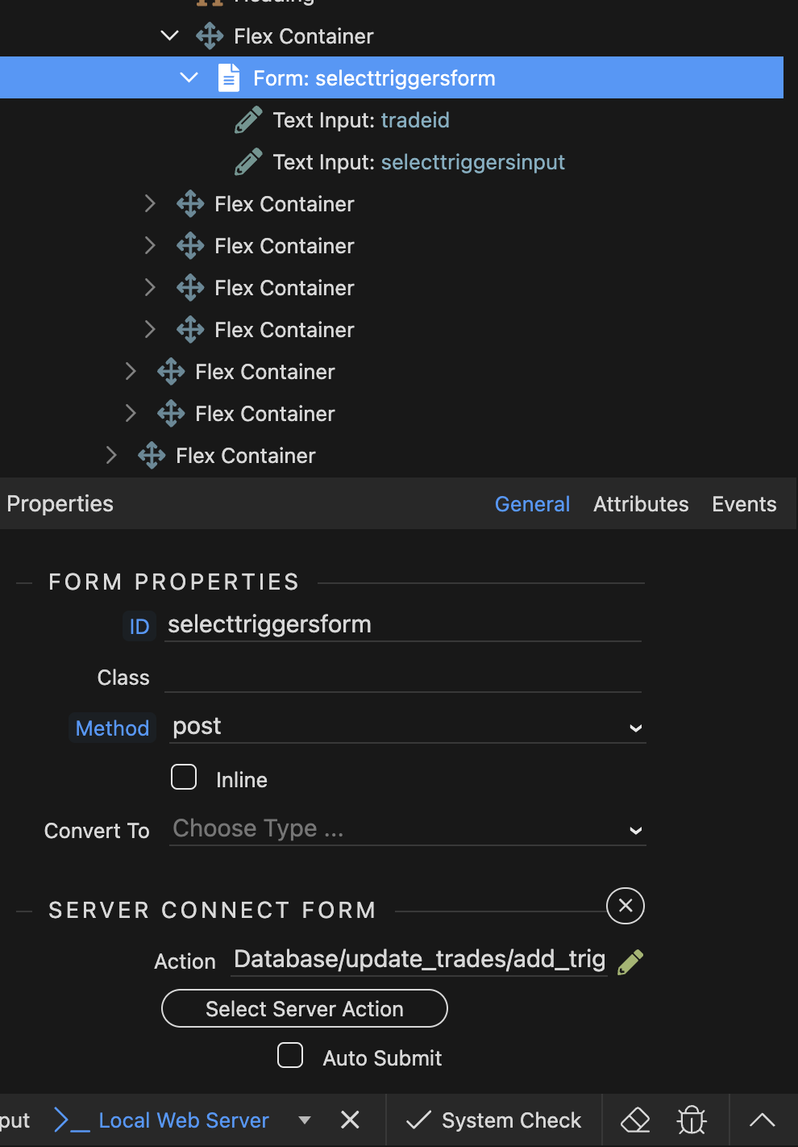Click the terminal prompt icon for Local Web Server

coord(71,1120)
